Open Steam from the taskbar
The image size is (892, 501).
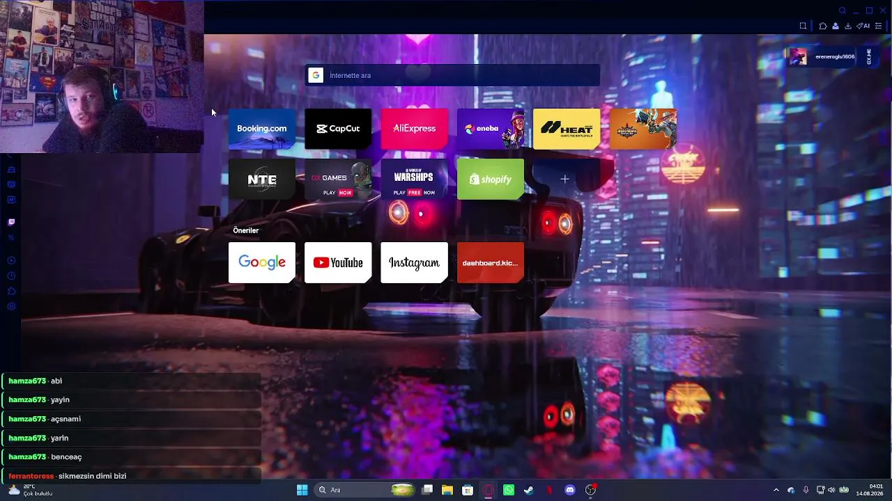[529, 490]
